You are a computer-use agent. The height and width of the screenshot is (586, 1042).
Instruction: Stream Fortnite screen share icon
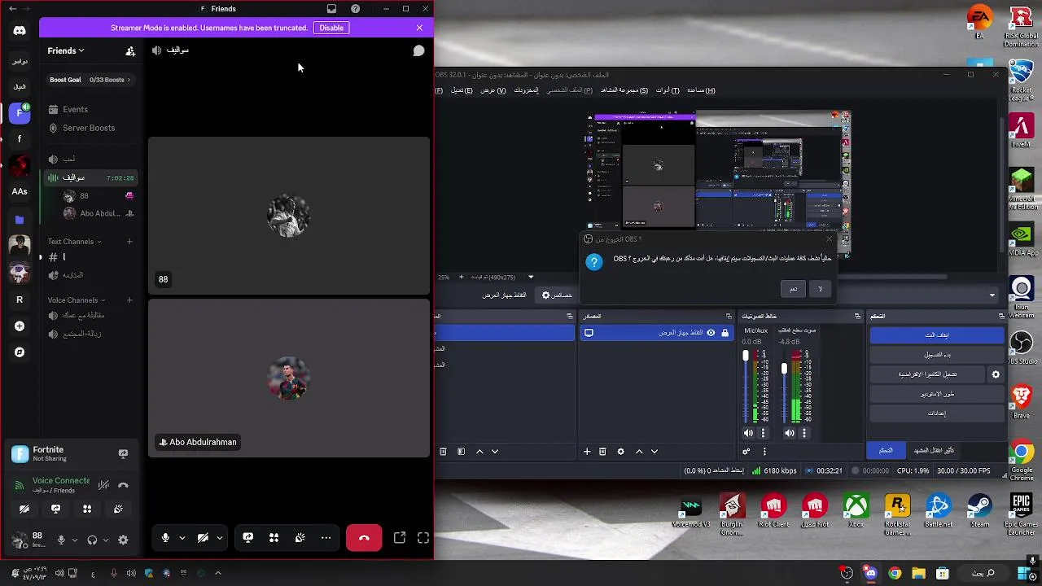123,453
